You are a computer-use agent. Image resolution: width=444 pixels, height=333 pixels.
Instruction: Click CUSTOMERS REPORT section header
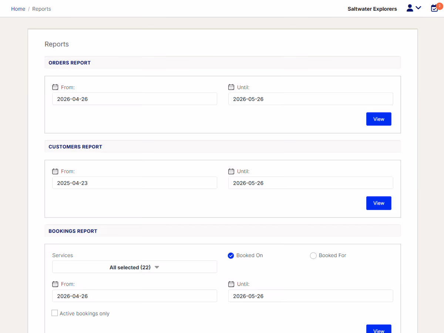[x=223, y=147]
